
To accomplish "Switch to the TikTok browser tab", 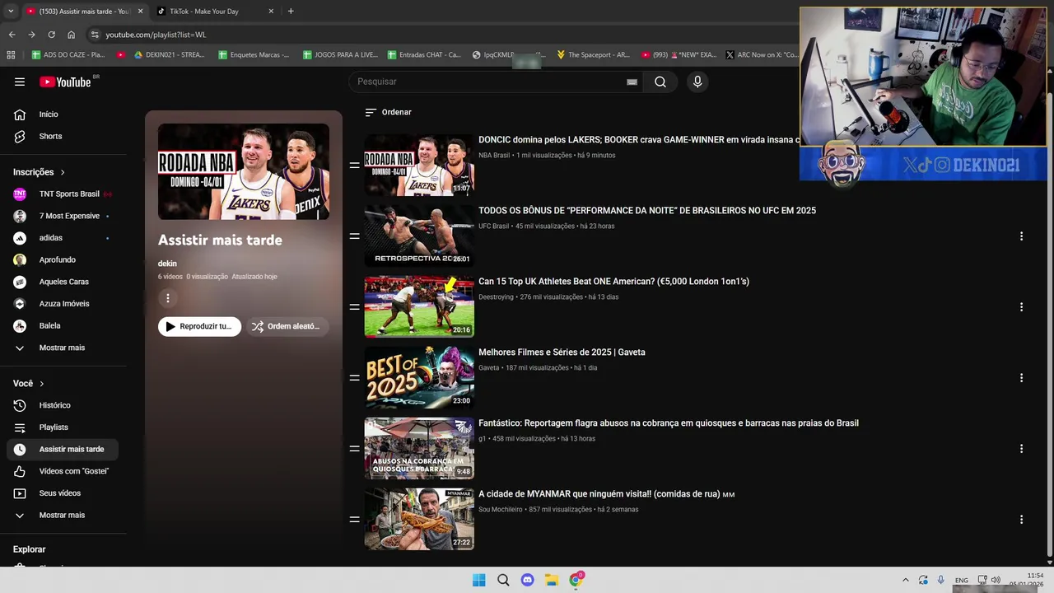I will coord(216,12).
